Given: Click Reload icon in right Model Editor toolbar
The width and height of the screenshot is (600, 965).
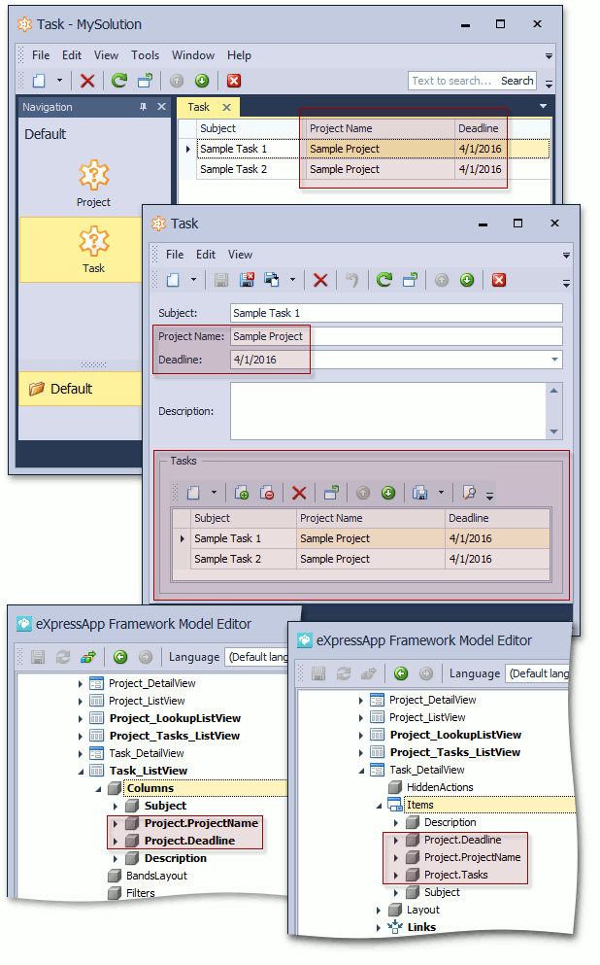Looking at the screenshot, I should (x=344, y=673).
